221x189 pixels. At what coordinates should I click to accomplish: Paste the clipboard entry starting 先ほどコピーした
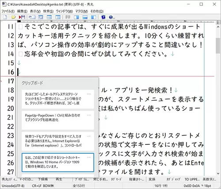pyautogui.click(x=58, y=99)
